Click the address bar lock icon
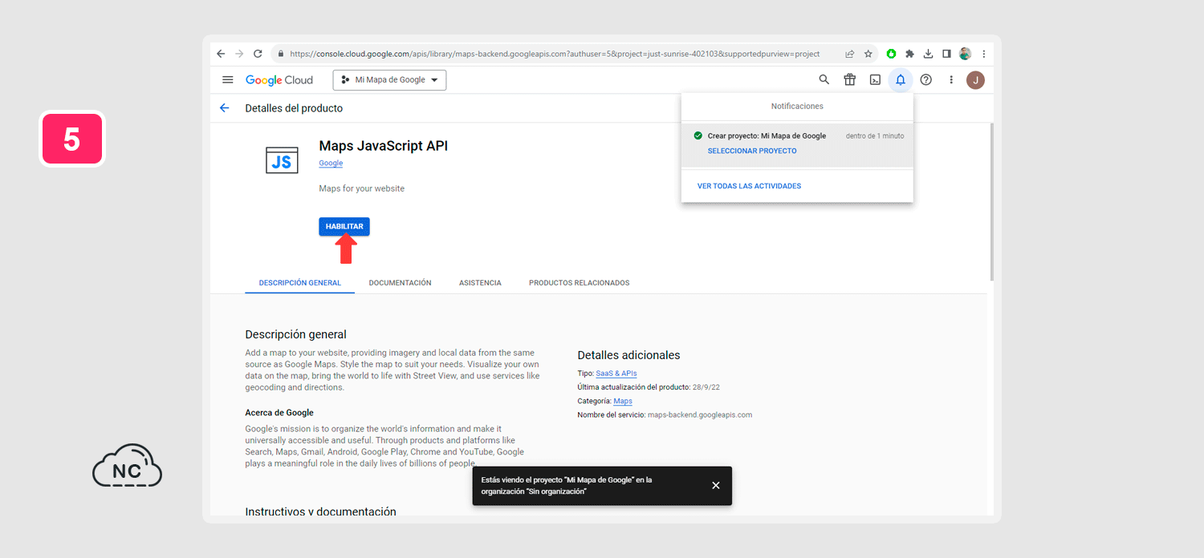The height and width of the screenshot is (558, 1204). click(281, 54)
